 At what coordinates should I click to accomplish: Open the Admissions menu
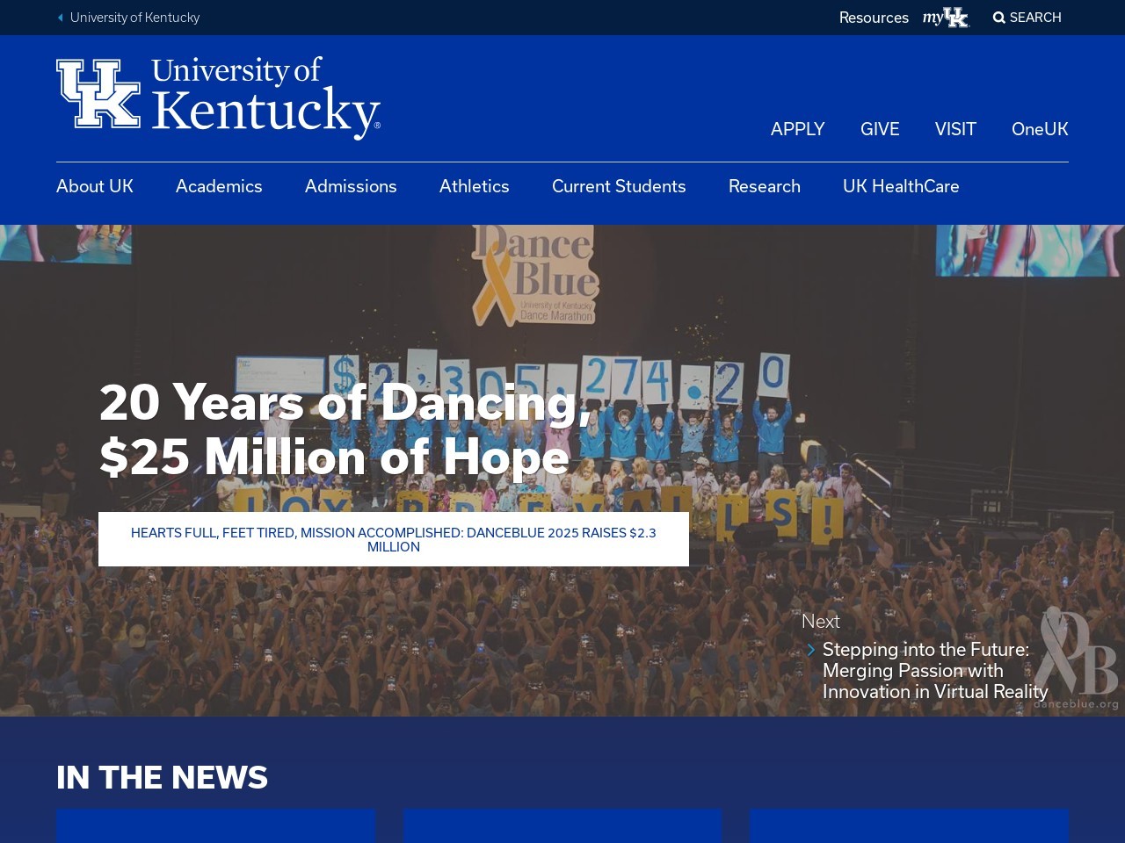point(351,186)
